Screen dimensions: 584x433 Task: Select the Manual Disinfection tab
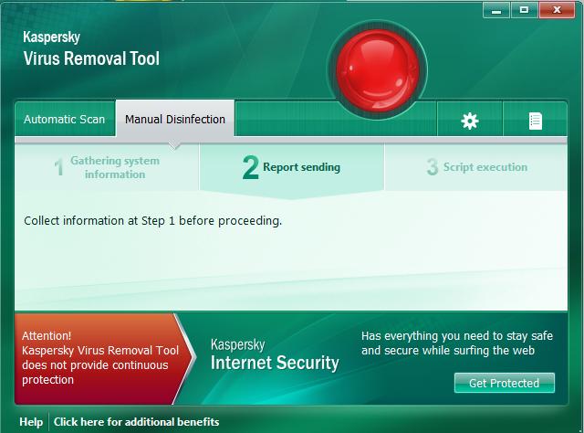pos(175,119)
